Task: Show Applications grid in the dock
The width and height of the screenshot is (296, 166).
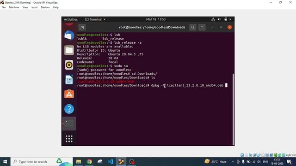Action: 69,139
